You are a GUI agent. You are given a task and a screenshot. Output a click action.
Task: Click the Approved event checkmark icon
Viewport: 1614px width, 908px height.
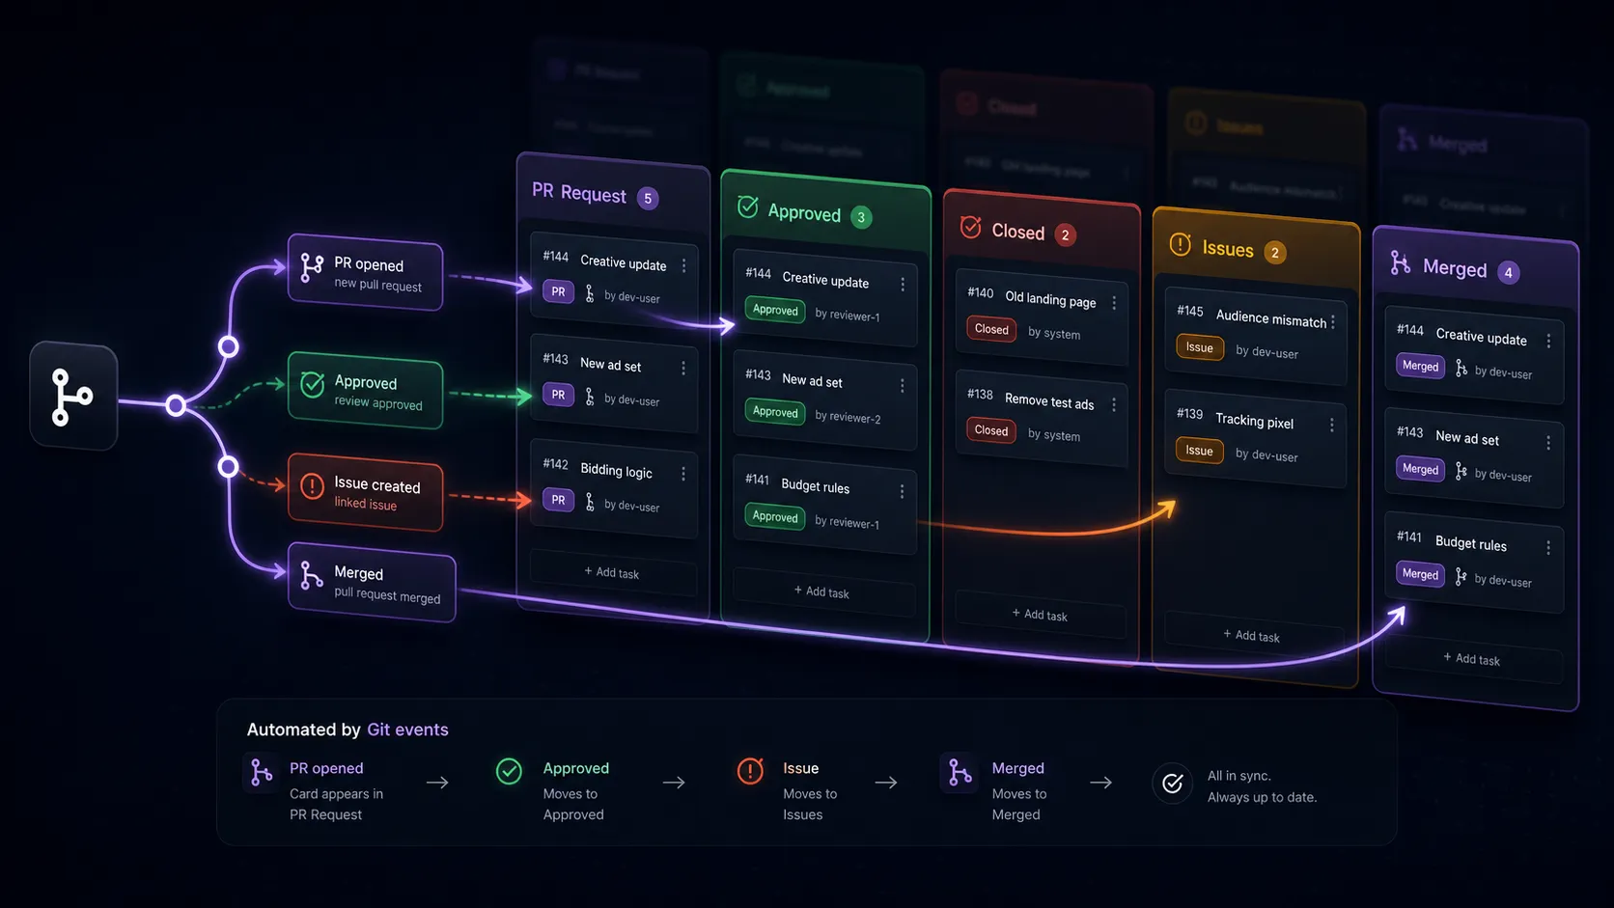click(313, 384)
